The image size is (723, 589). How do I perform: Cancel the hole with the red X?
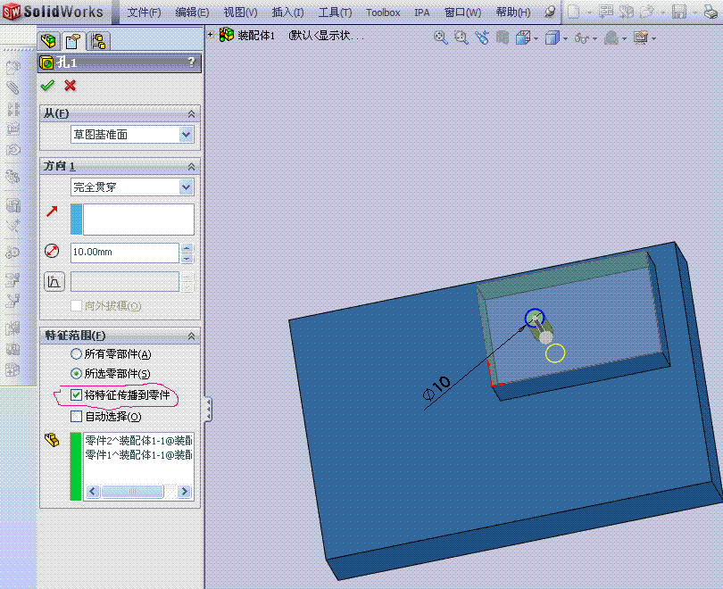point(71,86)
